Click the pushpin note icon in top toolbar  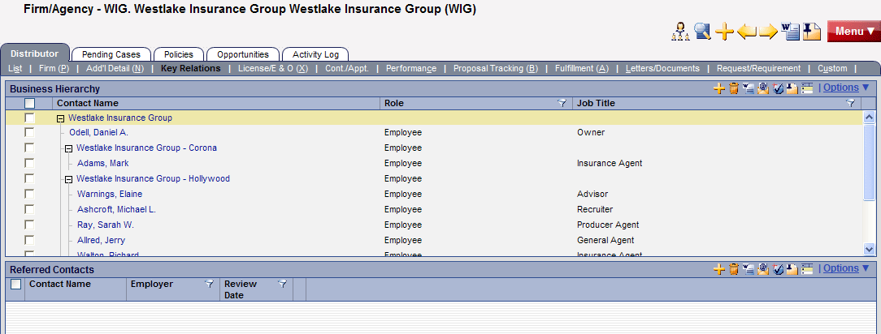pos(812,32)
